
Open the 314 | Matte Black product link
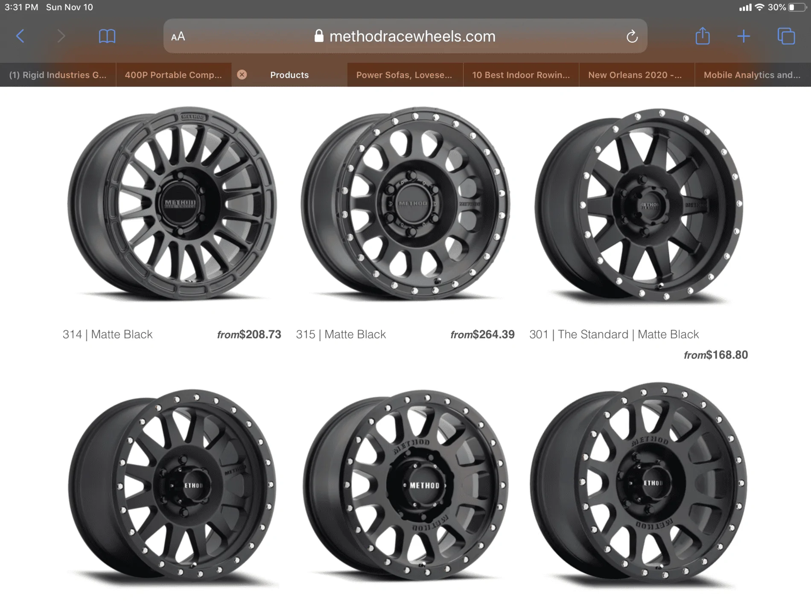108,334
